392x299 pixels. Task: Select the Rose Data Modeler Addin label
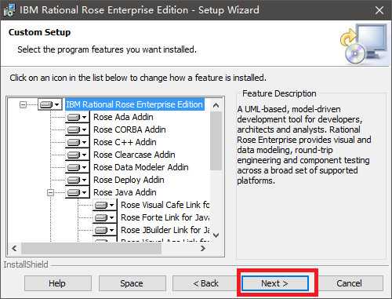coord(141,167)
